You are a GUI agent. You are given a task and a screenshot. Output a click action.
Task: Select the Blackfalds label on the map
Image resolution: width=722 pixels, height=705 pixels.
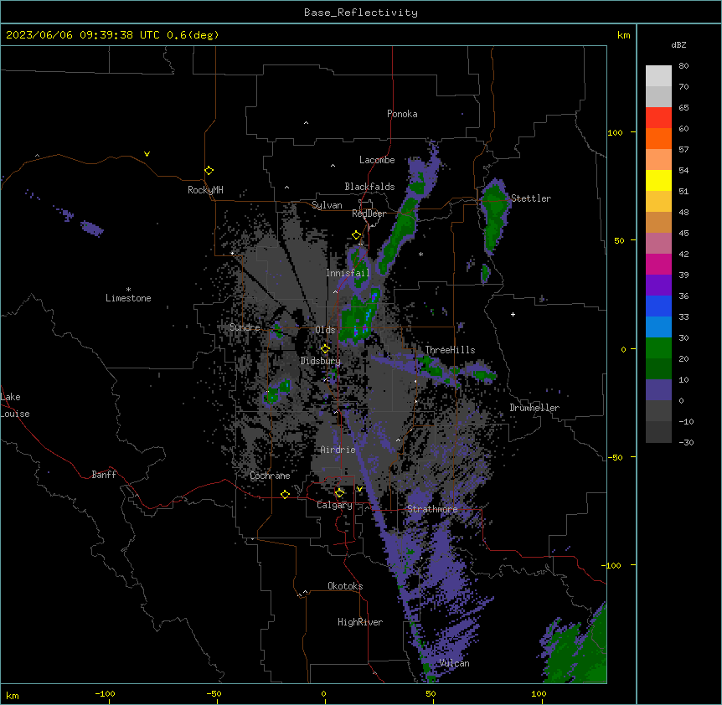click(369, 187)
